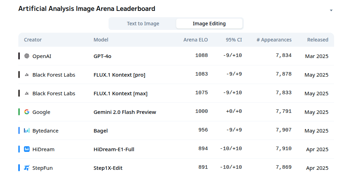
Task: Click the GPT-4o confidence interval -9/+10
Action: click(233, 56)
